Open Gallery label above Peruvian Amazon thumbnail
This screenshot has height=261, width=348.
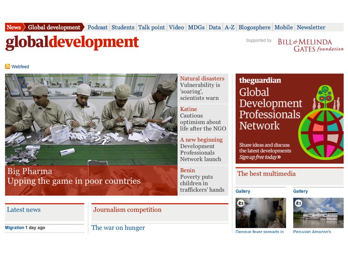click(301, 191)
